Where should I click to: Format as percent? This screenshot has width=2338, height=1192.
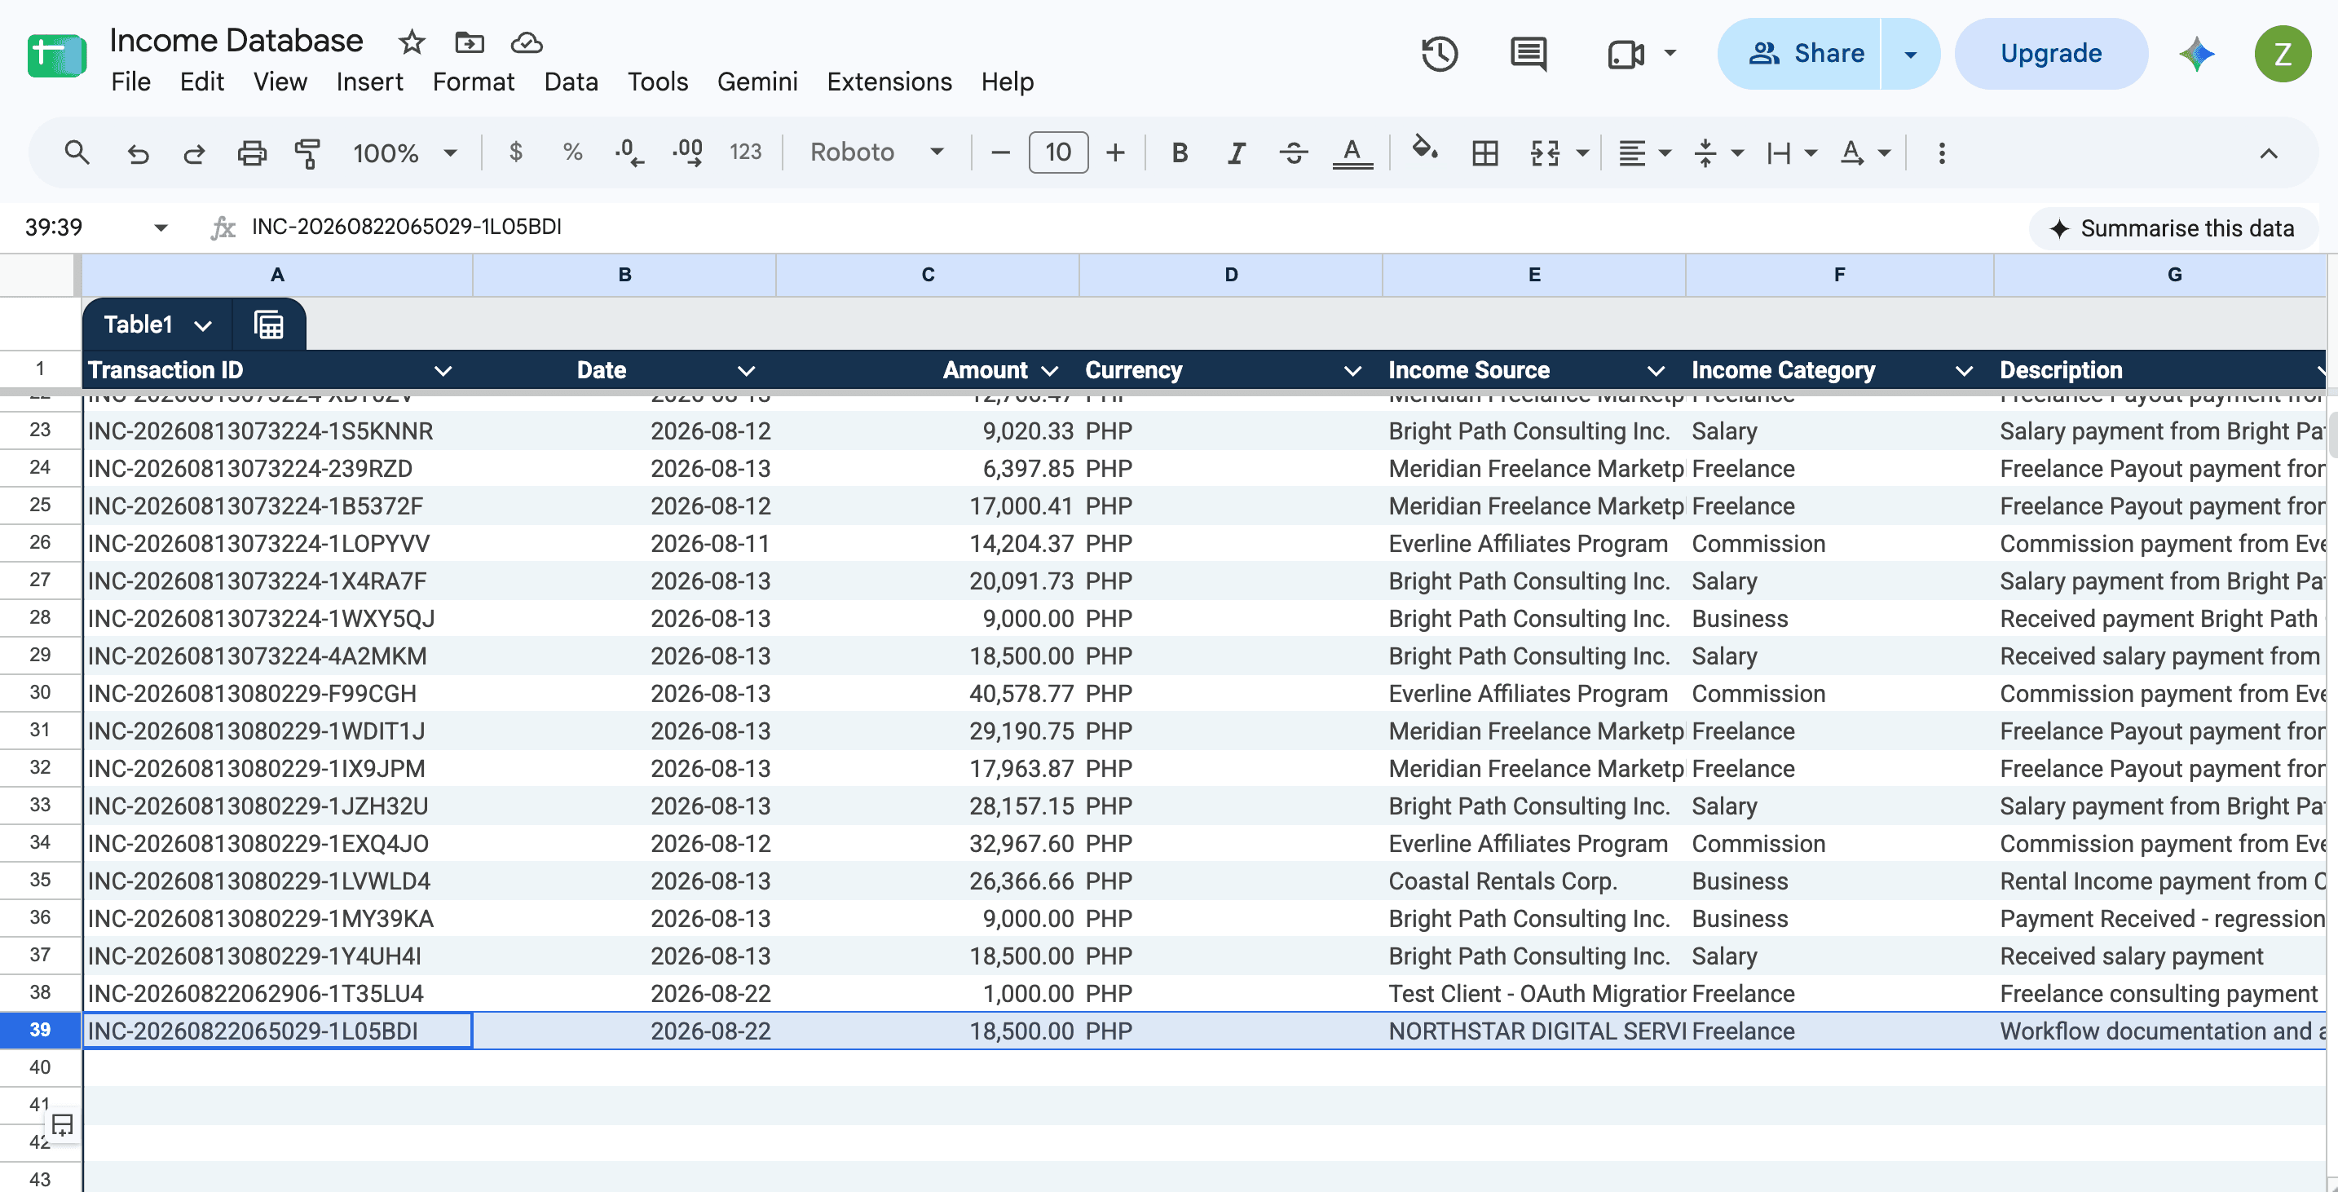573,152
